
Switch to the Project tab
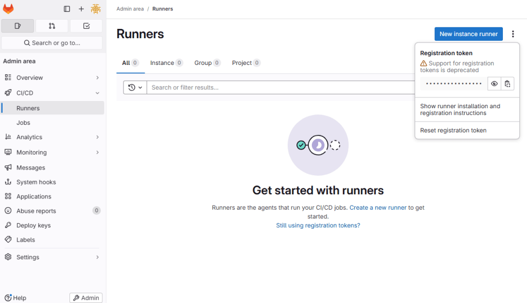tap(246, 63)
